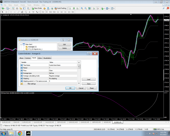Viewport: 170px width, 136px height.
Task: Tile chart windows icon
Action: (x=89, y=8)
